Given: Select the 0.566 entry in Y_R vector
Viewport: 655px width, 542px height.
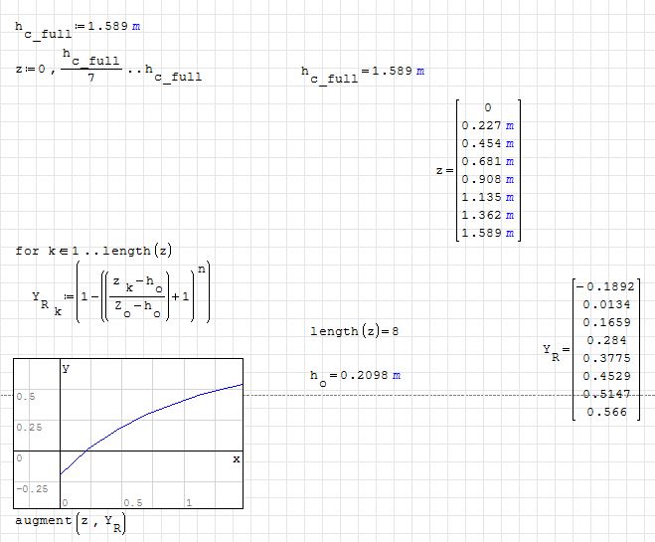Looking at the screenshot, I should [611, 412].
